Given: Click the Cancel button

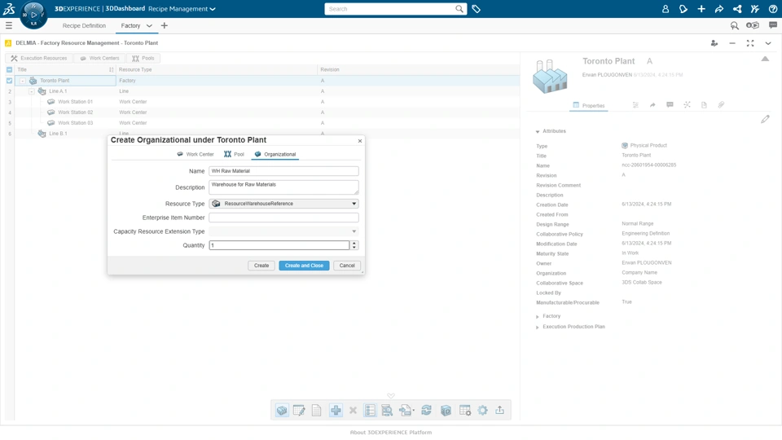Looking at the screenshot, I should (x=347, y=266).
